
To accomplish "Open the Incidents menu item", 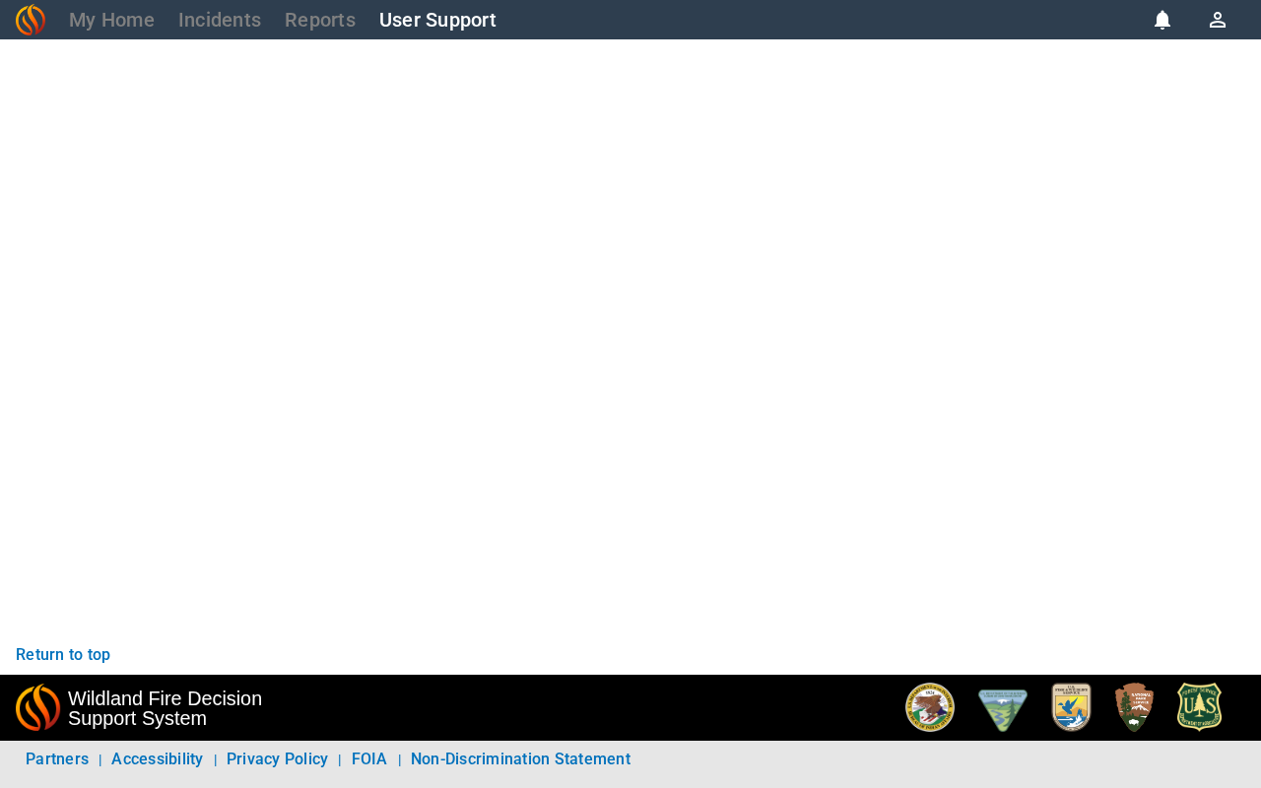I will [x=220, y=20].
